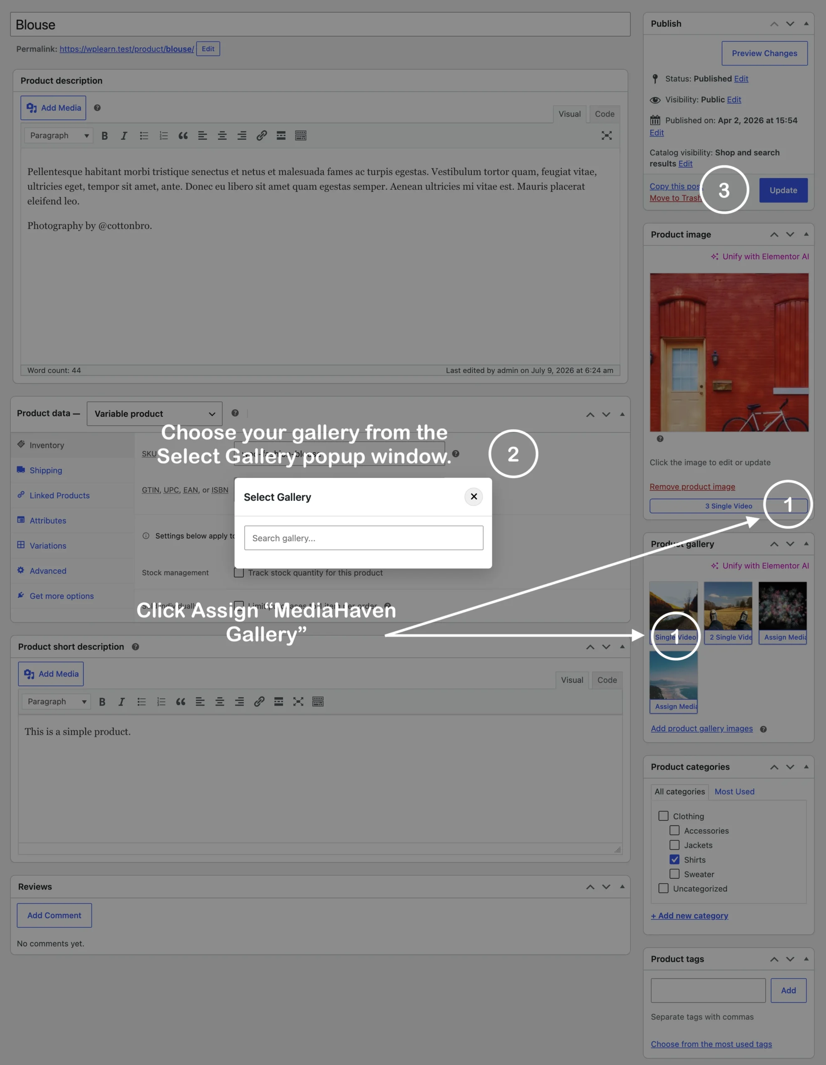This screenshot has height=1065, width=826.
Task: Click the Blouse product title field
Action: click(x=320, y=25)
